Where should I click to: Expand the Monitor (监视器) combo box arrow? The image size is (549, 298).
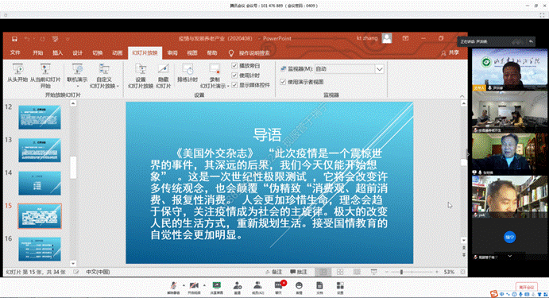[x=380, y=69]
